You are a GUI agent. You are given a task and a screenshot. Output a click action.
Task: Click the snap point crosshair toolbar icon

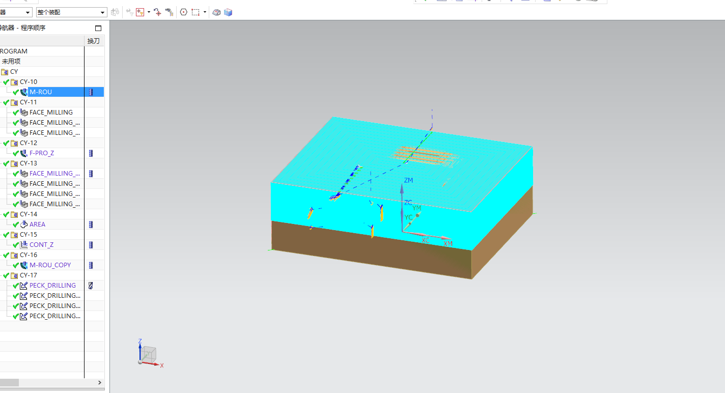coord(157,12)
